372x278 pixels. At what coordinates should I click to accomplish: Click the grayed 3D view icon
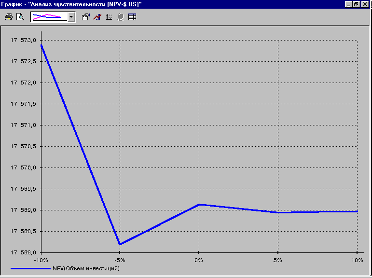121,17
